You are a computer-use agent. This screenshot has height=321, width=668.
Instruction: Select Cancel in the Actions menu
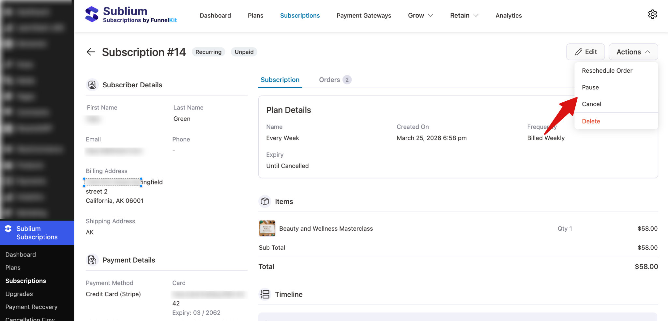pos(591,104)
